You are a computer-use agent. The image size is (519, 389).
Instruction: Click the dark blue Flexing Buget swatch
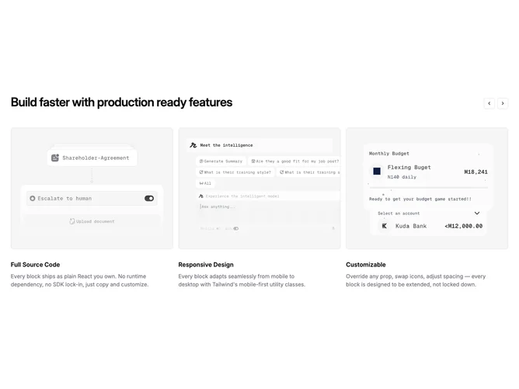point(377,171)
